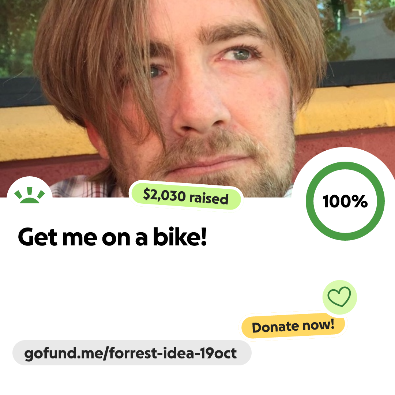The height and width of the screenshot is (395, 395).
Task: Click the GoFundMe sunburst logo
Action: tap(30, 195)
